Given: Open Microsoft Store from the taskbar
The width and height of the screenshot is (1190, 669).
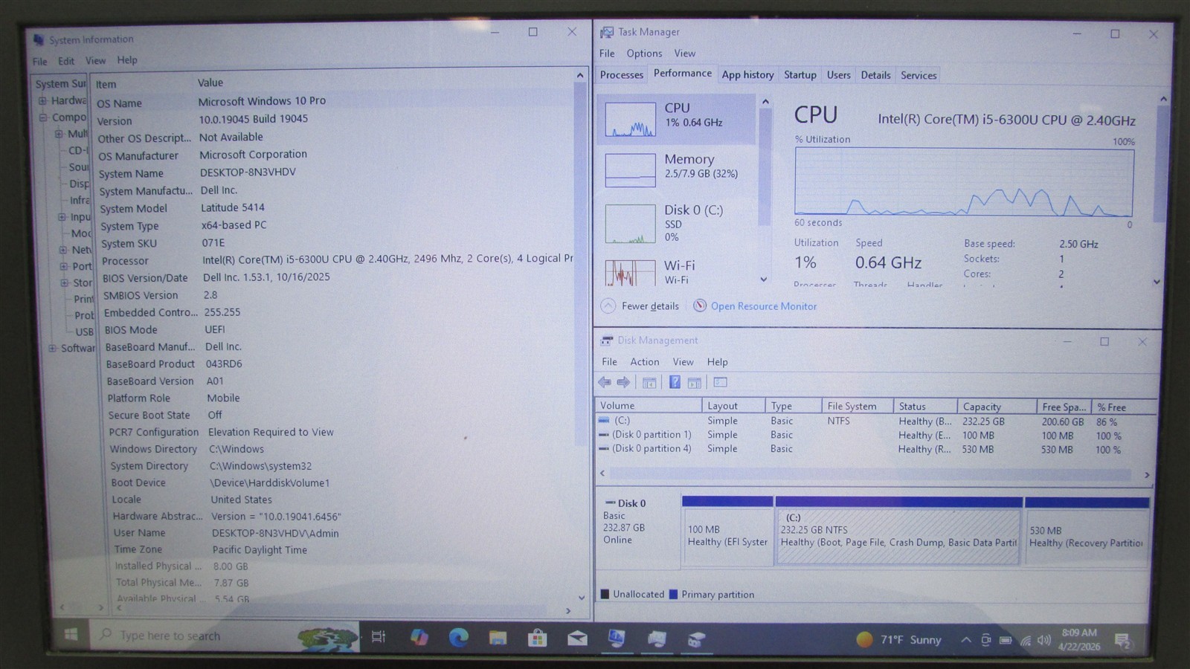Looking at the screenshot, I should pos(538,638).
